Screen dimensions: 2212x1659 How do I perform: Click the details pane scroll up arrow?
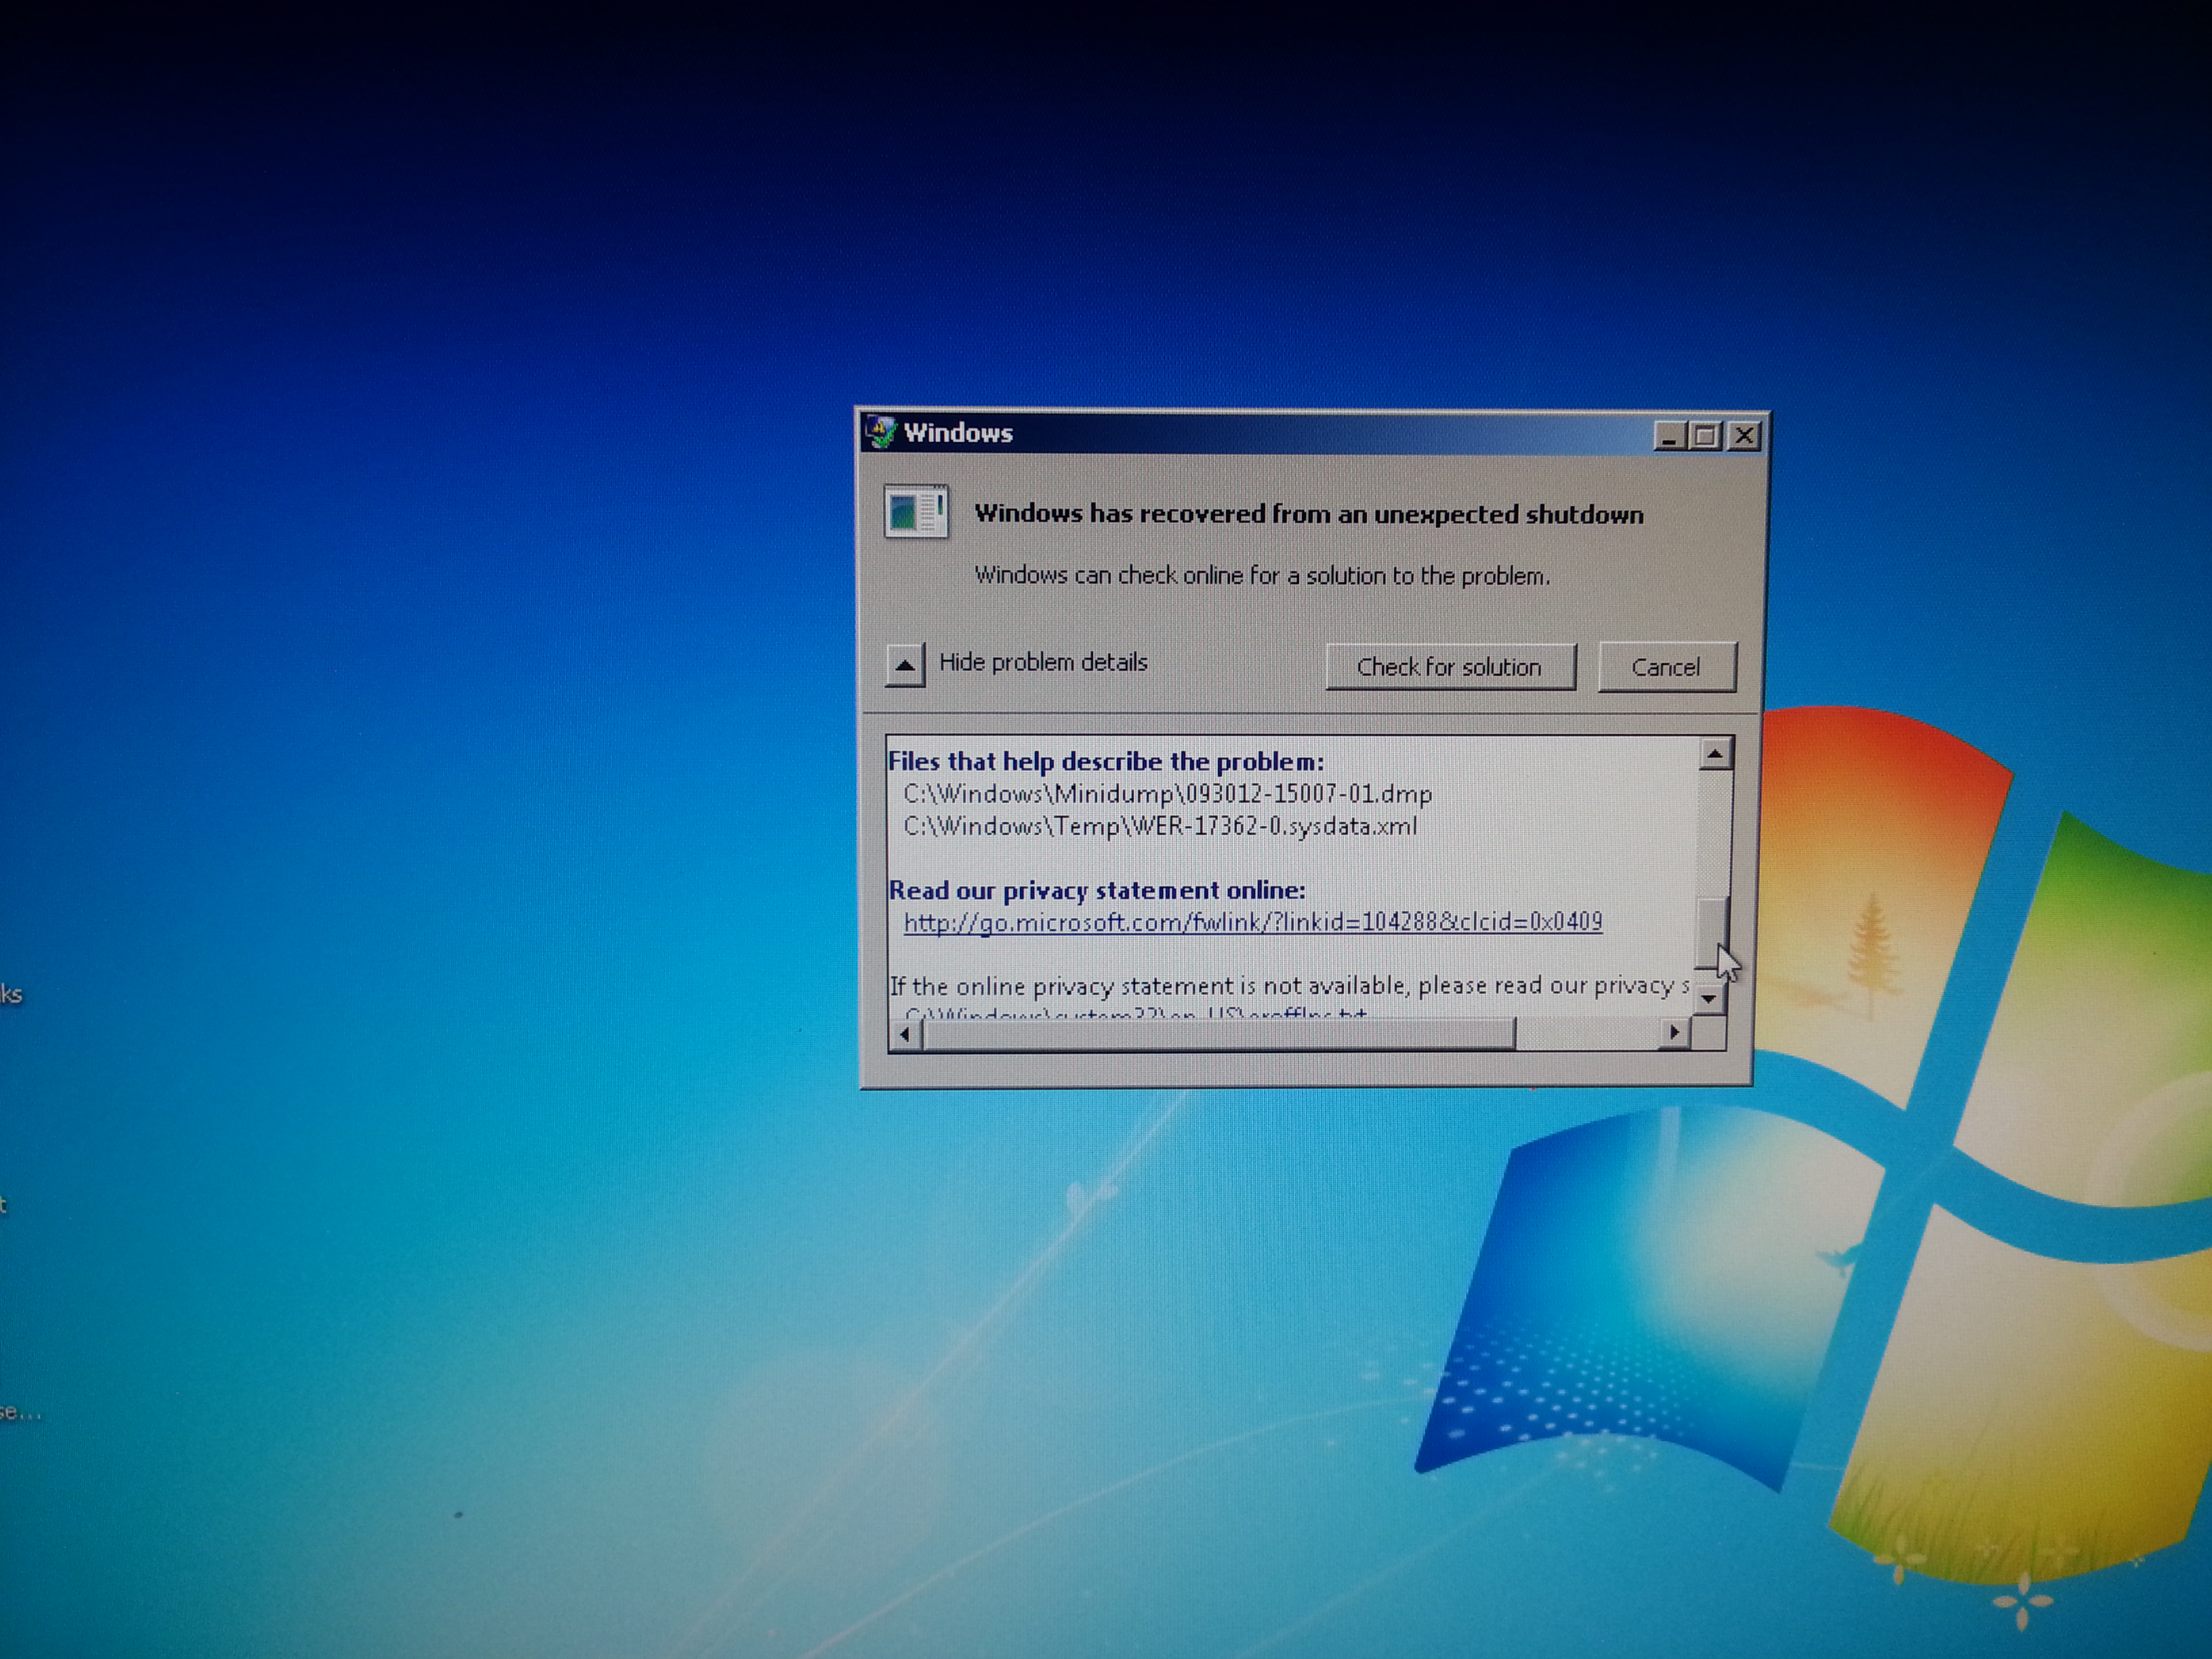click(1715, 754)
